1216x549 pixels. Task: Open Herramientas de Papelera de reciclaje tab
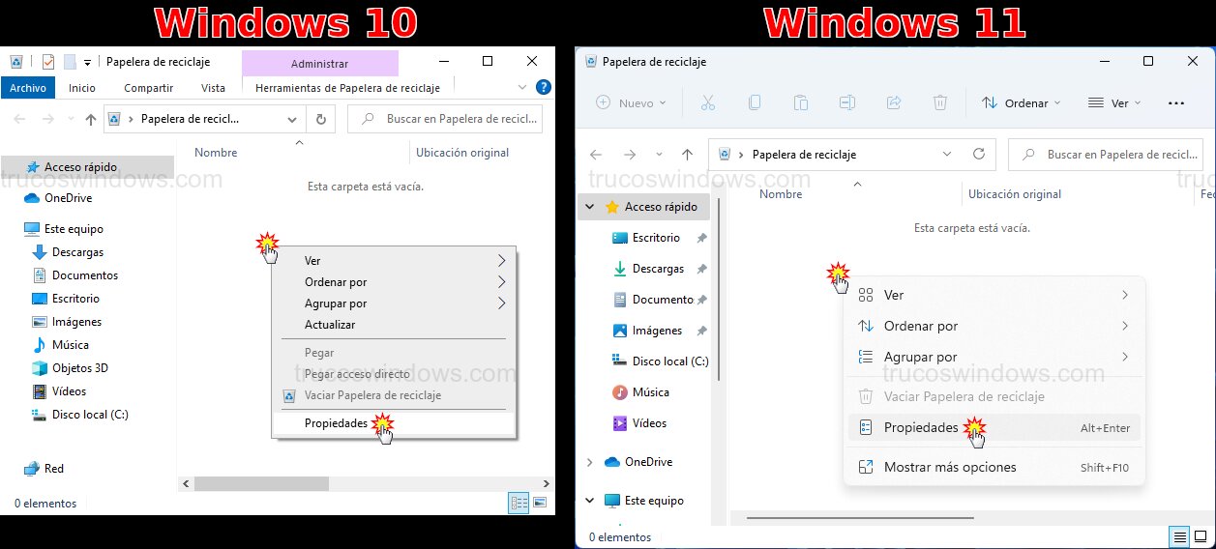[347, 88]
